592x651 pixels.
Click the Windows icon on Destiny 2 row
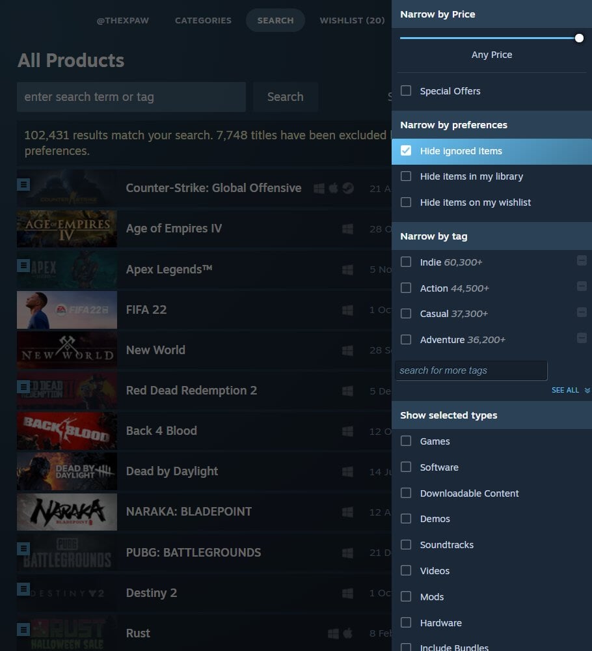(x=347, y=593)
